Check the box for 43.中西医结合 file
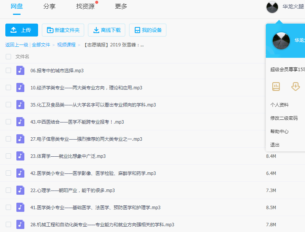 click(8, 122)
